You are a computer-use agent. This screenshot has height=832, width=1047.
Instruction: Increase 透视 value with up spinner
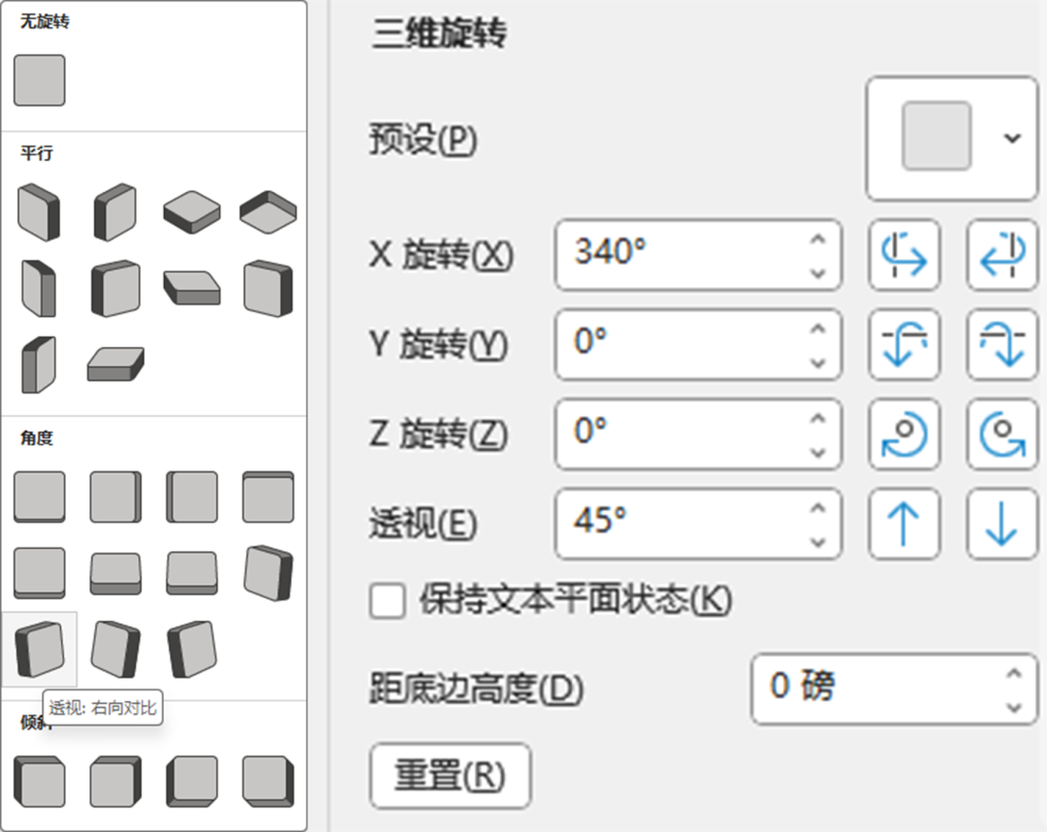point(818,508)
